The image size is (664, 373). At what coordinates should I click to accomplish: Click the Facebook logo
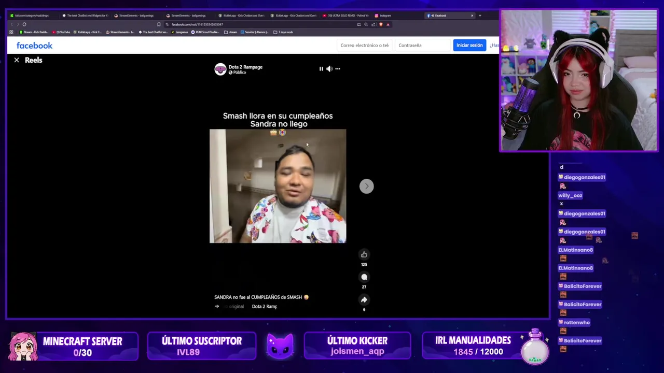34,46
